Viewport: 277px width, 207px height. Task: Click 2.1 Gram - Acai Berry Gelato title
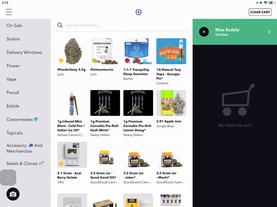tap(69, 175)
